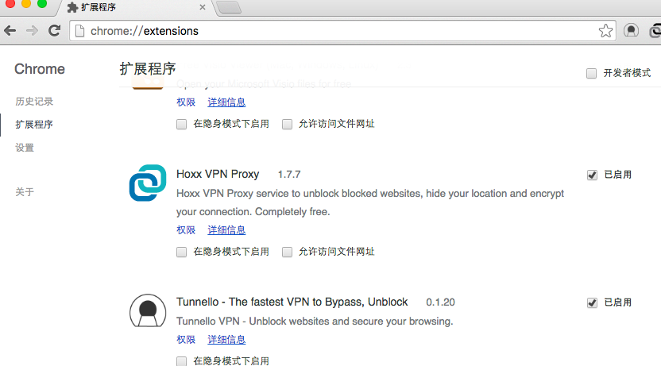
Task: Open Visio viewer 详细信息 link
Action: (226, 102)
